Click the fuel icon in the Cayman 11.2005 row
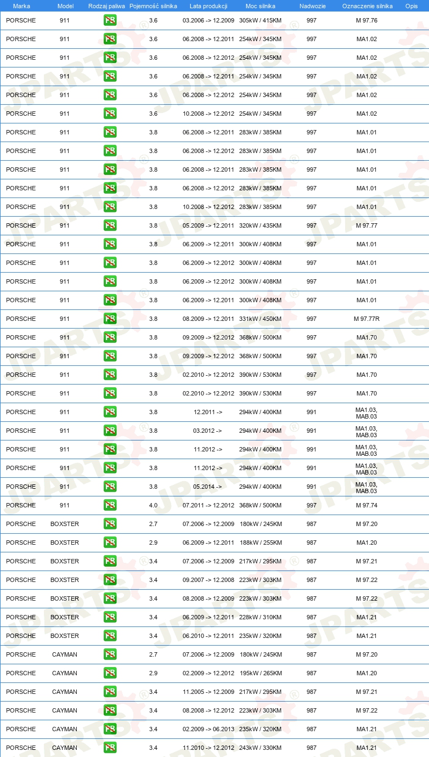The image size is (429, 757). pos(110,692)
